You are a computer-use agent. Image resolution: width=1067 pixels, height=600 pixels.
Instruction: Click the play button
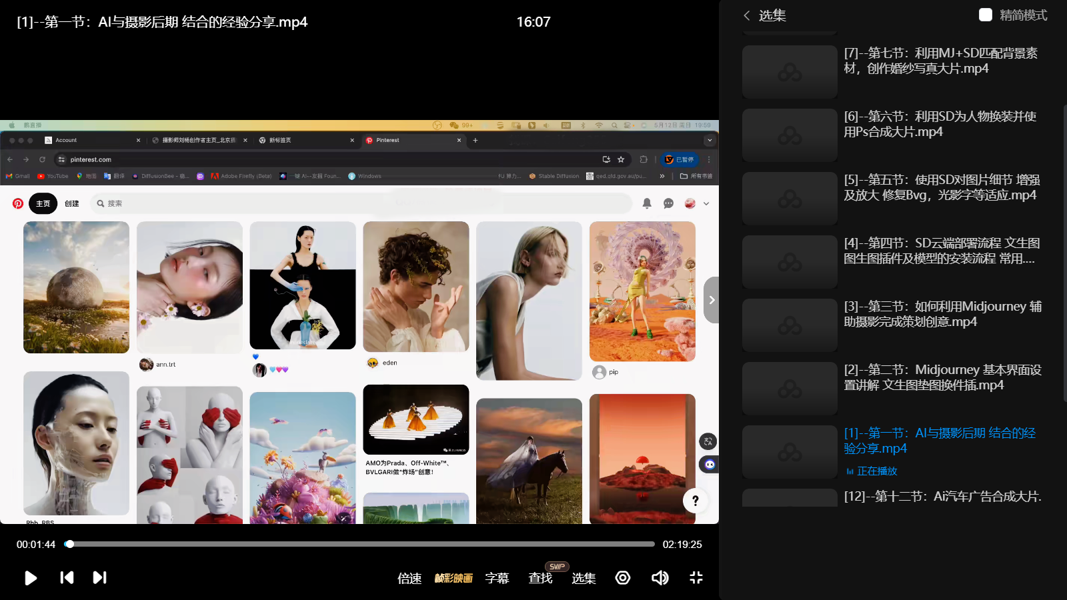tap(31, 578)
